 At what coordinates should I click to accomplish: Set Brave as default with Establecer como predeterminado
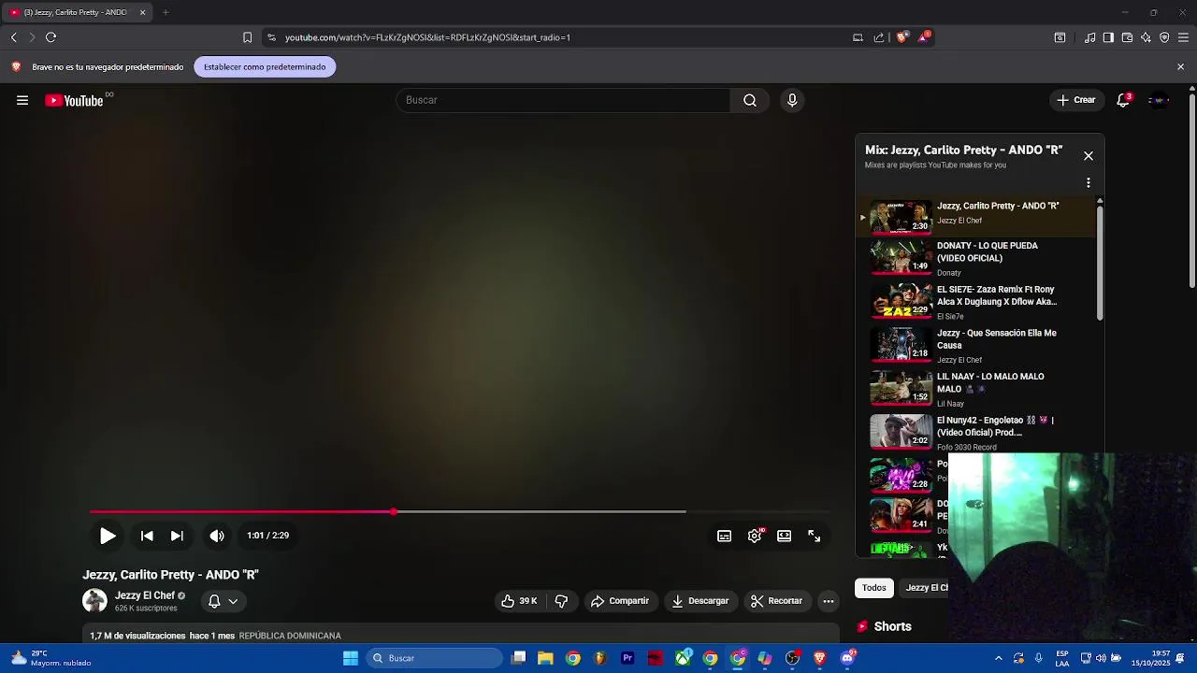265,67
